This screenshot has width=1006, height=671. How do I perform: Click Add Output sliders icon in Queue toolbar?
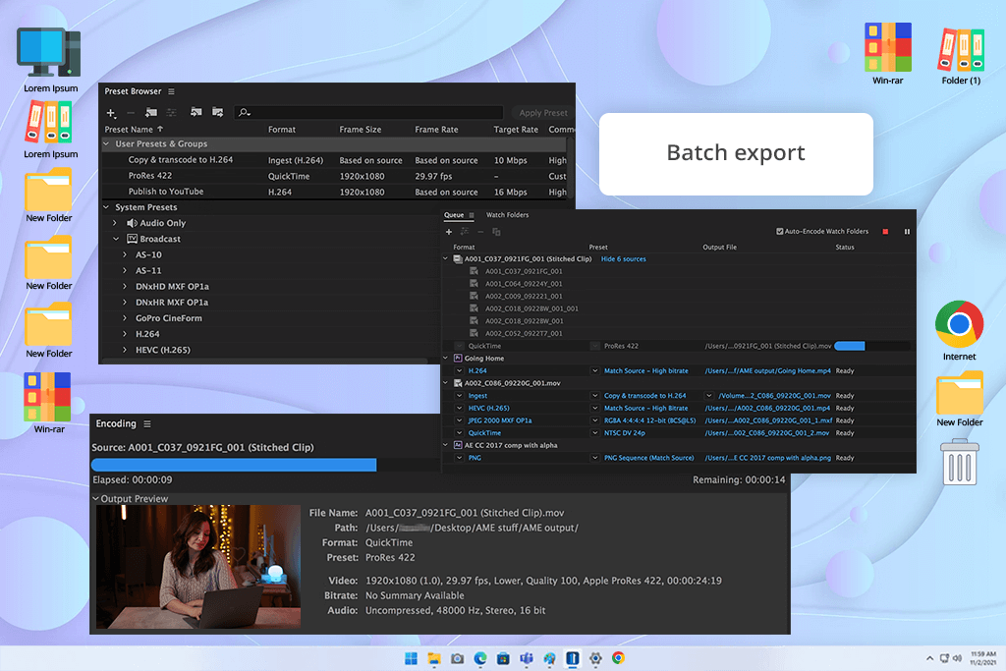(x=465, y=232)
